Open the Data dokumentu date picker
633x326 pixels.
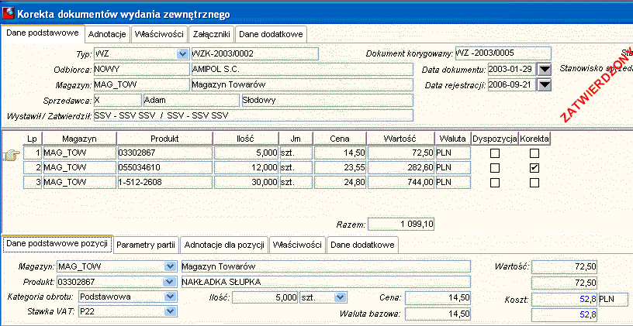coord(545,70)
